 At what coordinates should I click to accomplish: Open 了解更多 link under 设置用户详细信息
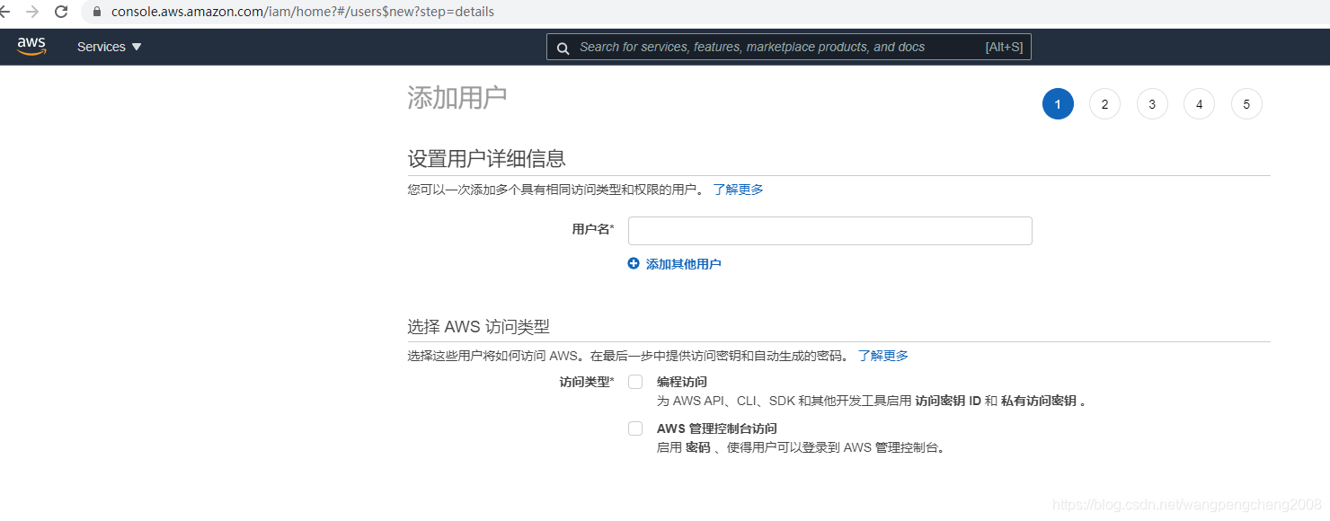738,190
